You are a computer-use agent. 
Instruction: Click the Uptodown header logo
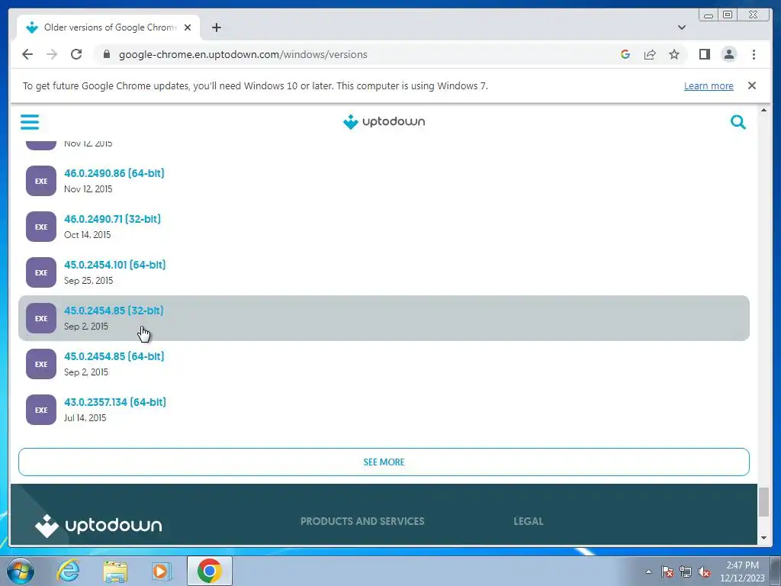point(384,121)
